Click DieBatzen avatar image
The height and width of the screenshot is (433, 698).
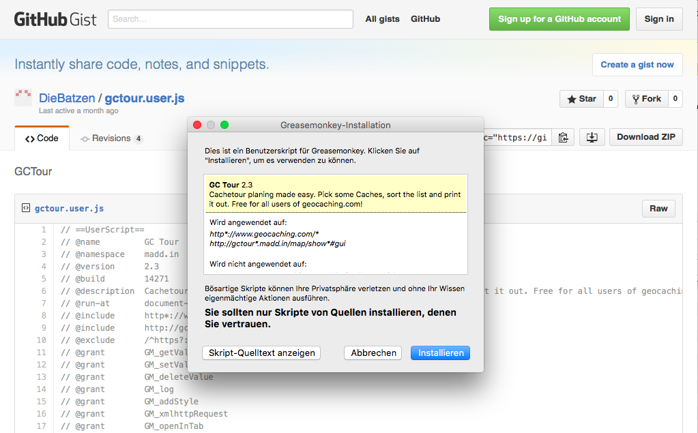coord(23,98)
